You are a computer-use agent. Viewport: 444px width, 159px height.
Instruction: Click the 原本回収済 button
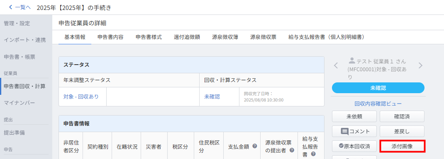pyautogui.click(x=354, y=146)
